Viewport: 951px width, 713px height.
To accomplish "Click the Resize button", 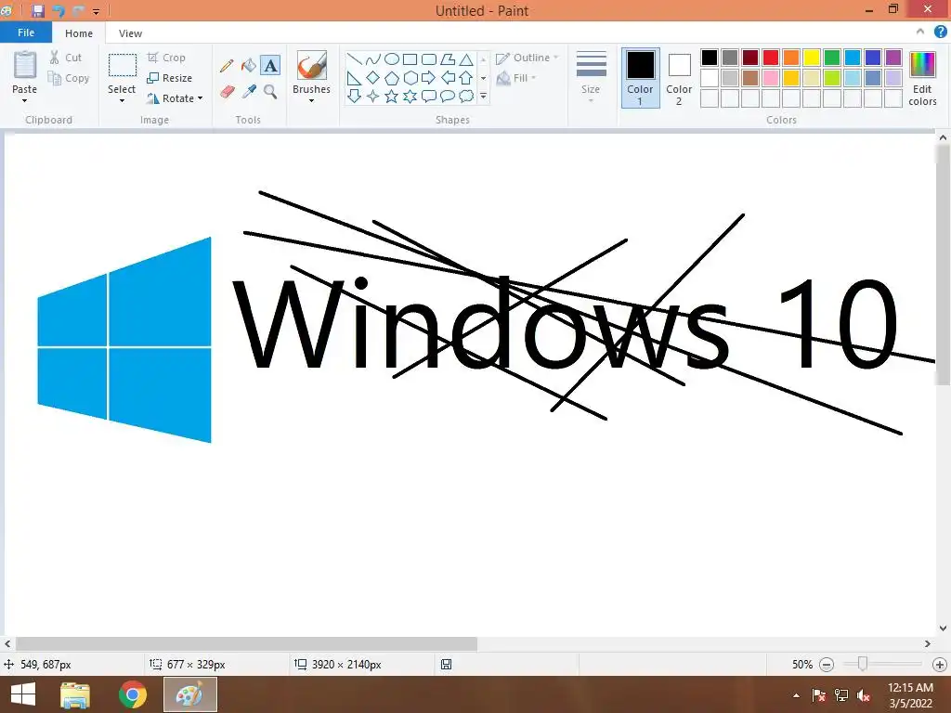I will point(170,78).
